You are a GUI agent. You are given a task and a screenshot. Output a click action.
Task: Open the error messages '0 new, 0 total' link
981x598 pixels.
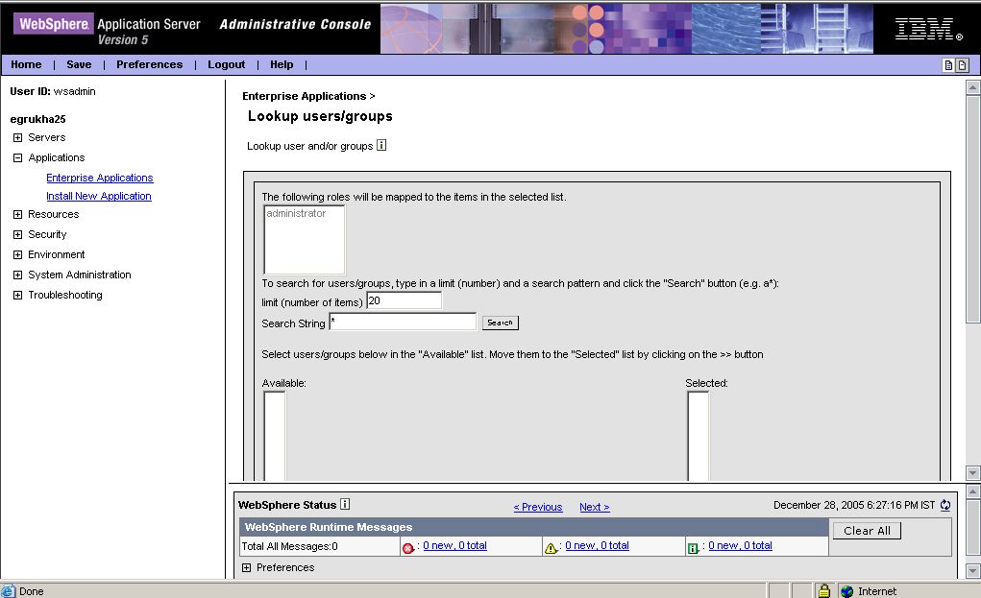point(454,545)
